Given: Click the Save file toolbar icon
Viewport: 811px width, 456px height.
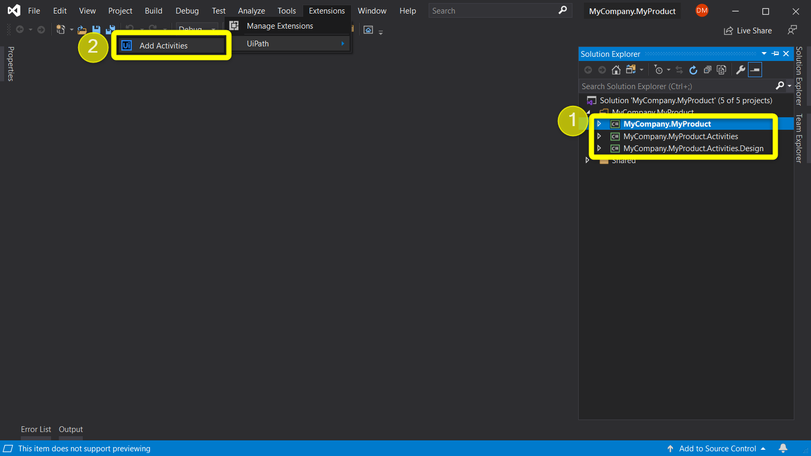Looking at the screenshot, I should (x=96, y=29).
